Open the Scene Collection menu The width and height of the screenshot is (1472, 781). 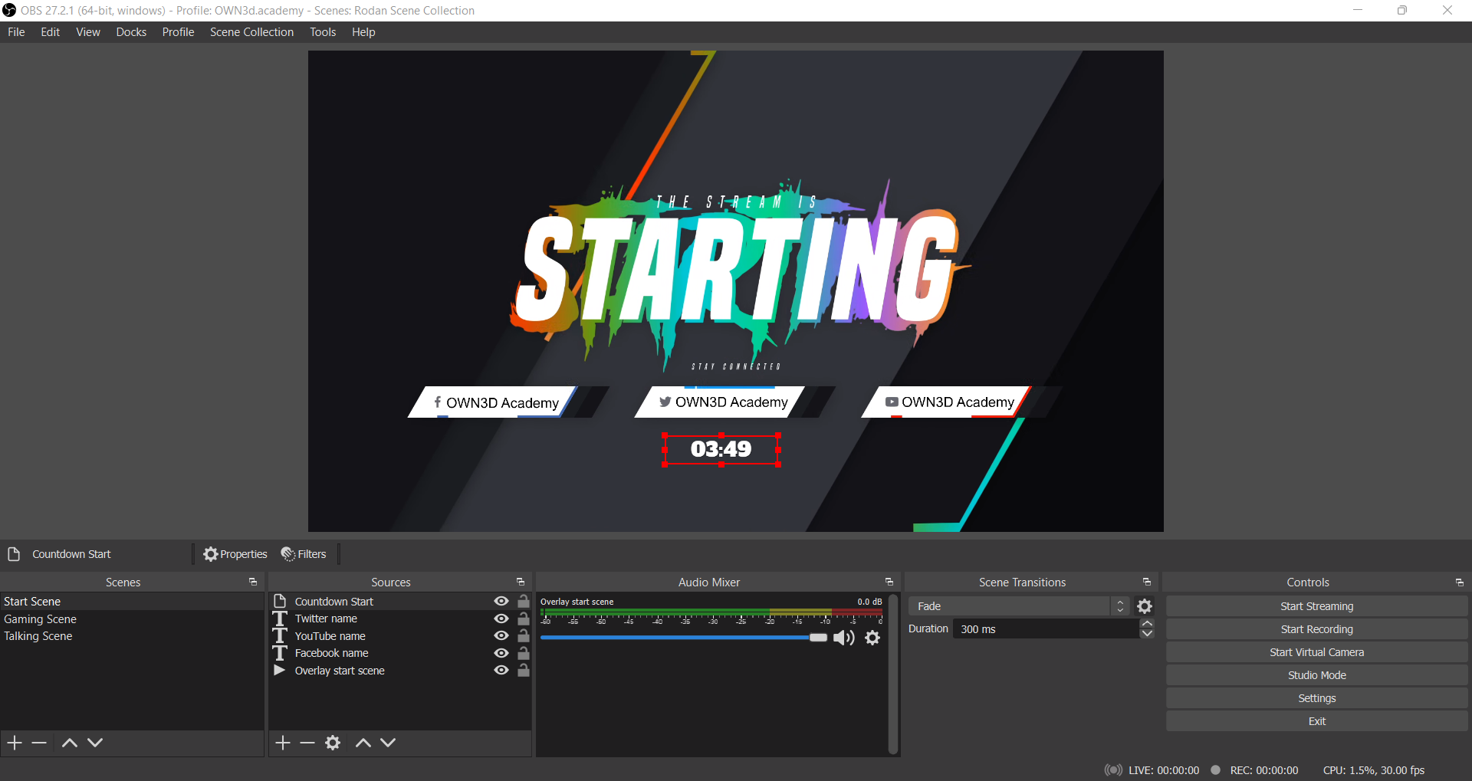tap(251, 32)
